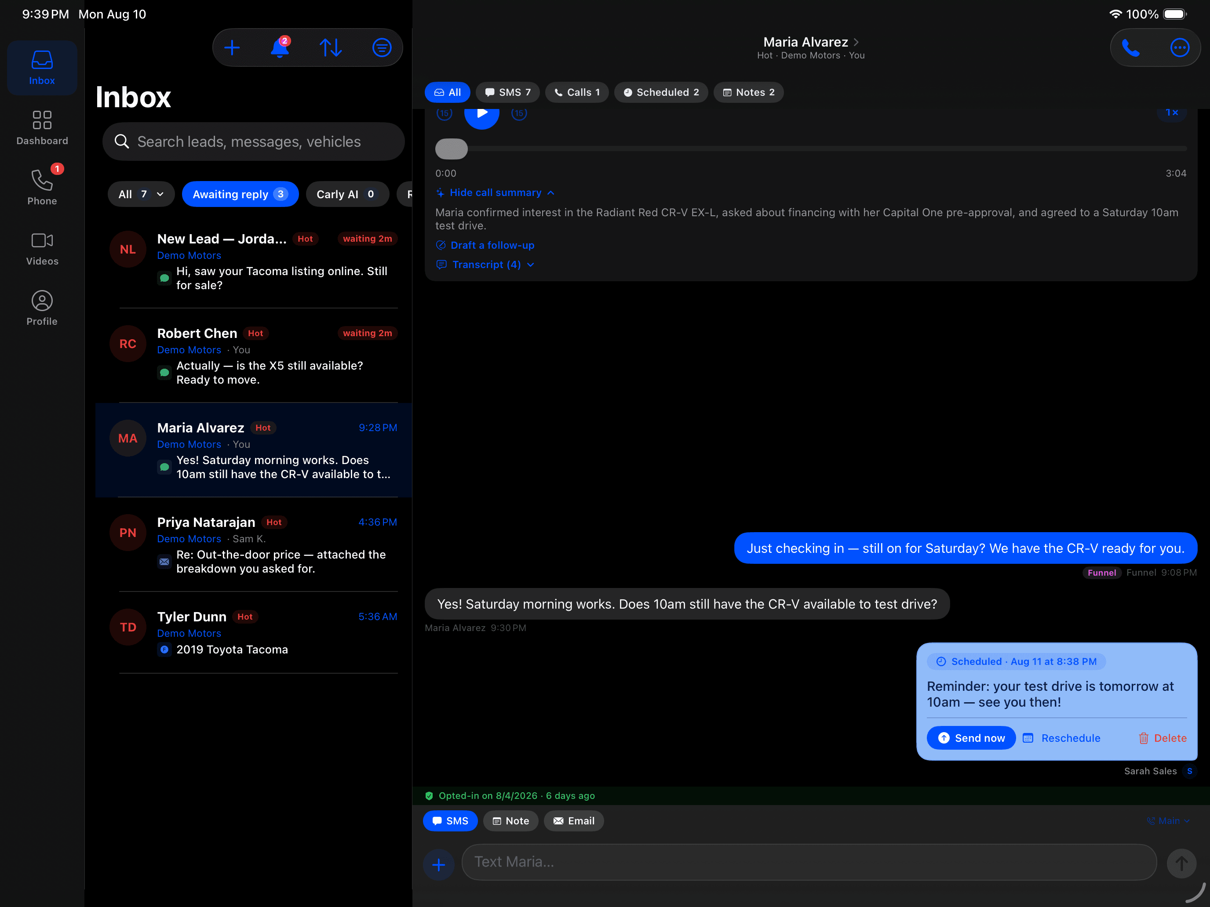Expand the Transcript (4) section
1210x907 pixels.
pyautogui.click(x=485, y=265)
